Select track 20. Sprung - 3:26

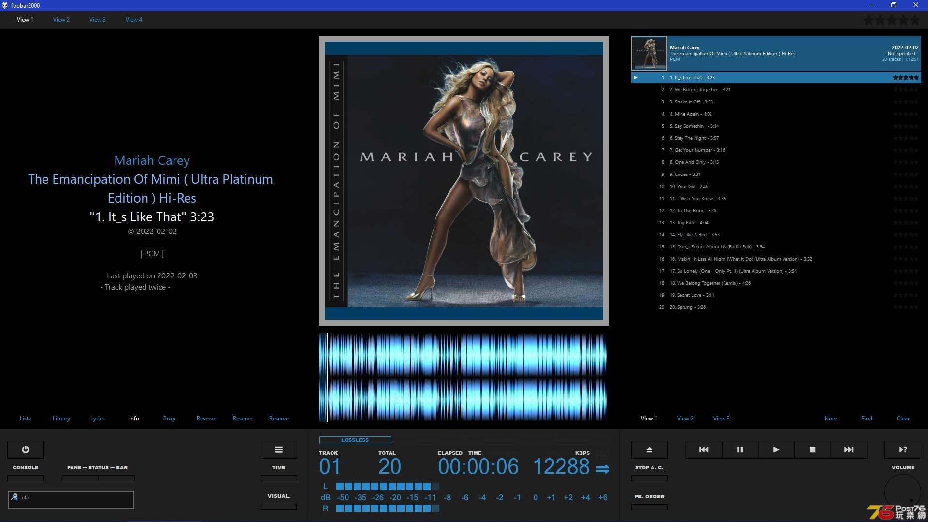click(x=776, y=307)
